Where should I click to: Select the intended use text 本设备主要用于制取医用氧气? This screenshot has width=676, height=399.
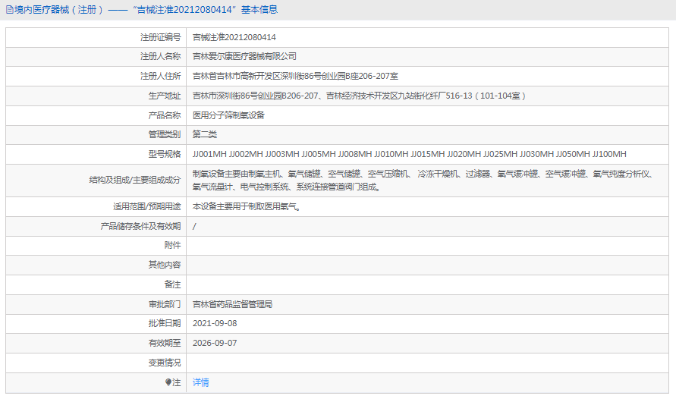click(247, 207)
